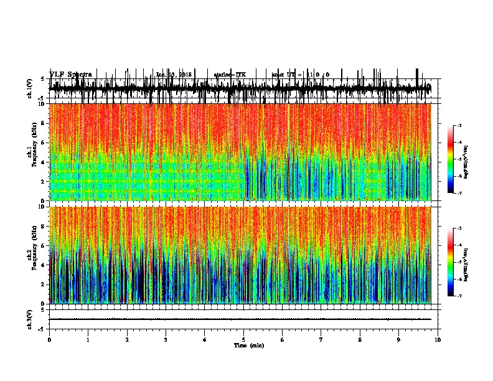
Task: Click the ch.1 spectrogram color bar
Action: tap(451, 159)
